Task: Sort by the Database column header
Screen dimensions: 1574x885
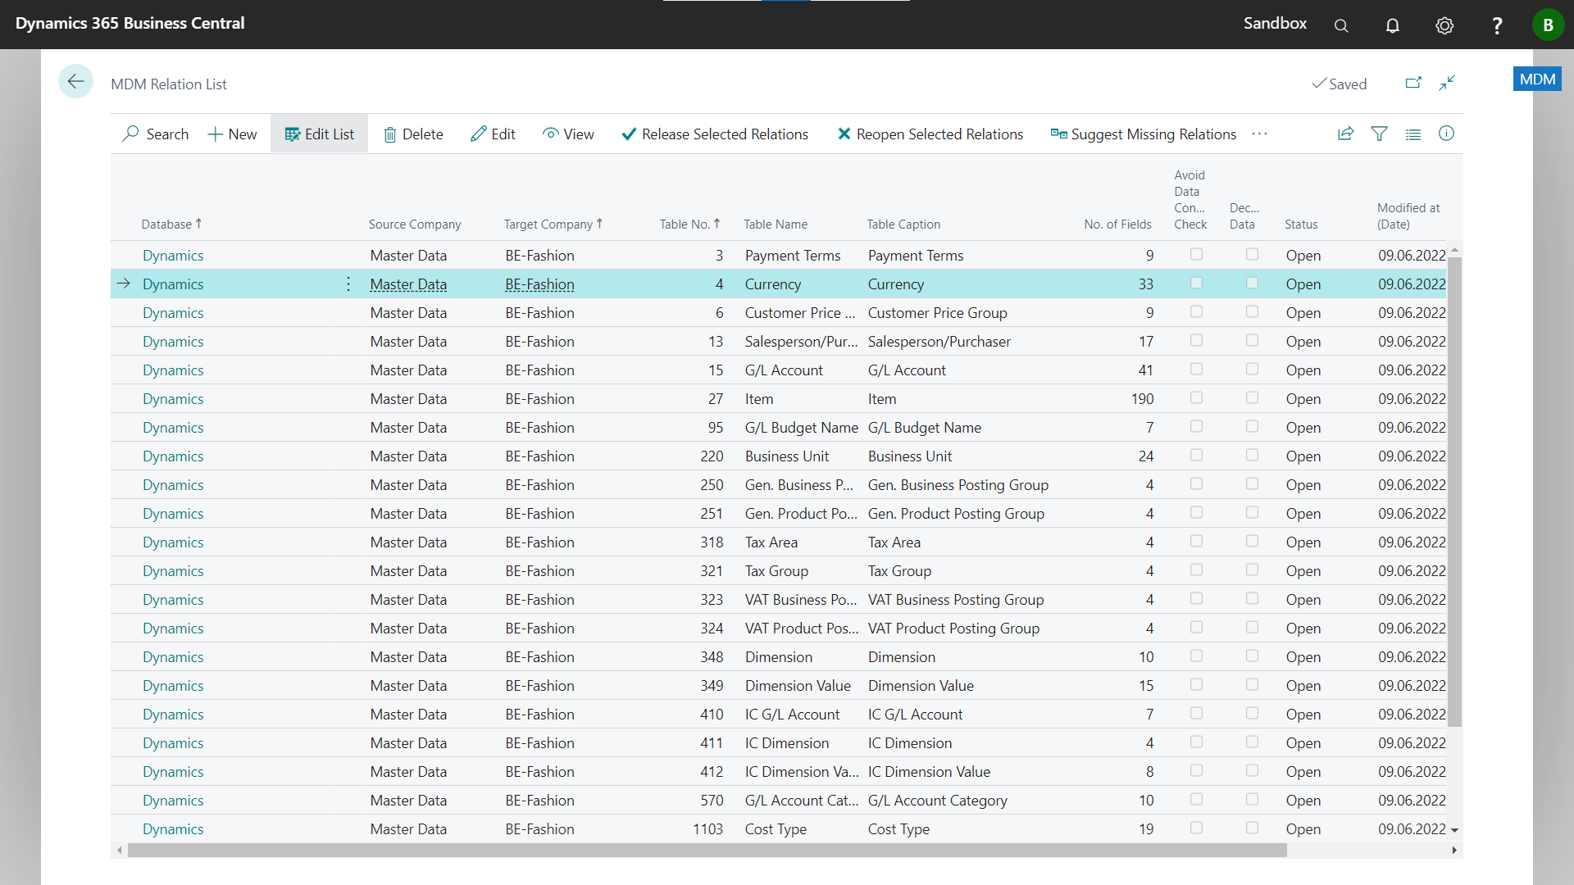Action: (171, 224)
